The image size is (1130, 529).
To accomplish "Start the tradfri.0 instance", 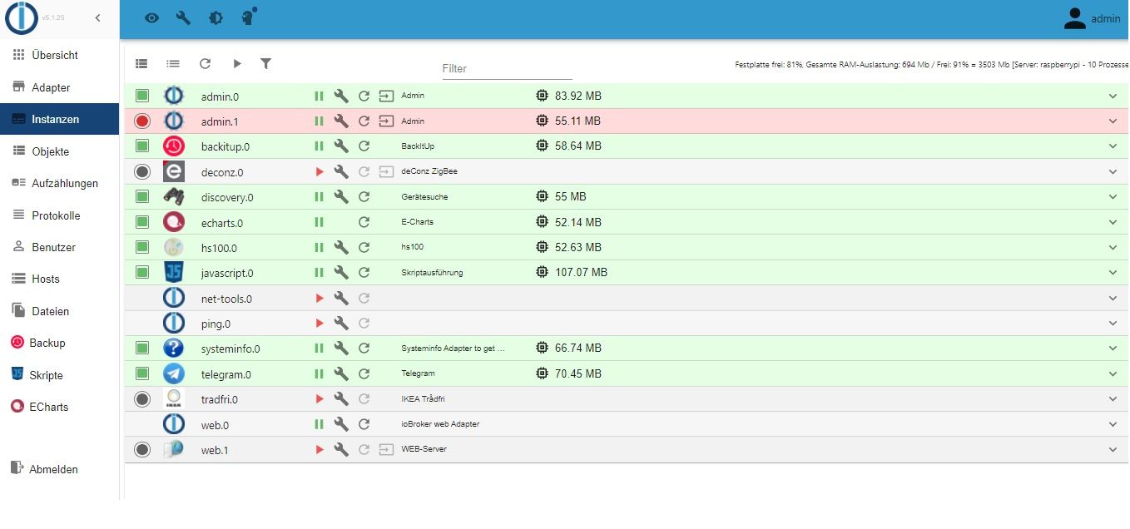I will [319, 399].
